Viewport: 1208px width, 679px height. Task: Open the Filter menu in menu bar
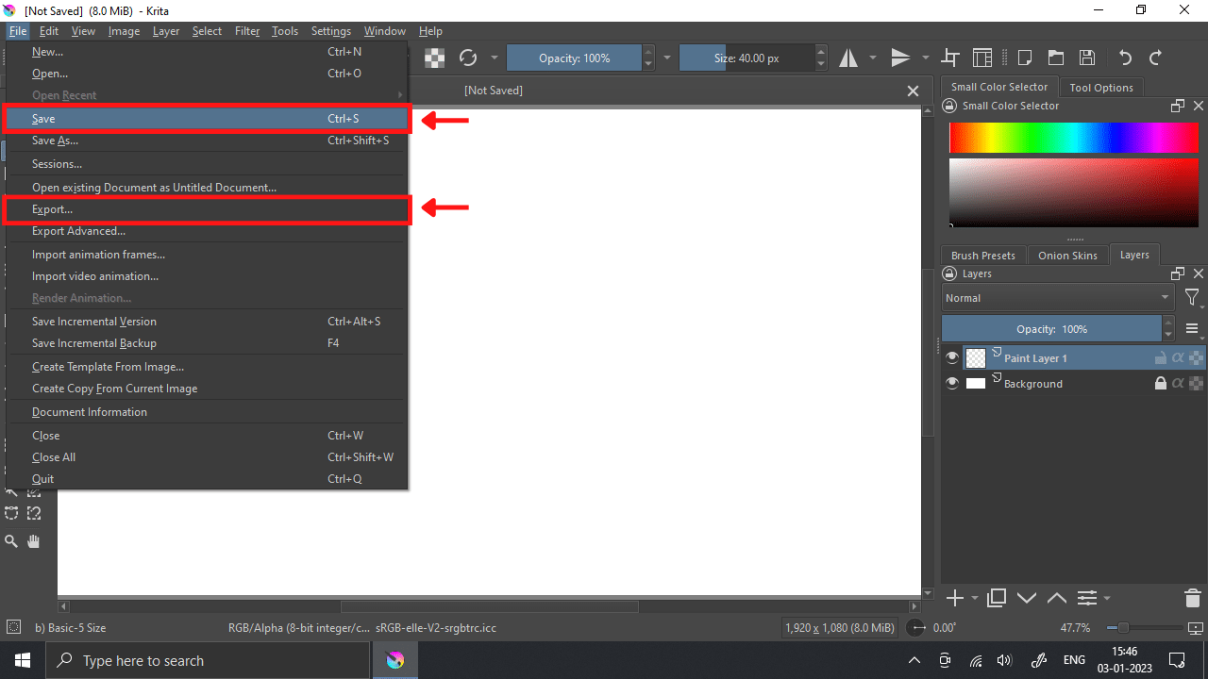(x=247, y=31)
